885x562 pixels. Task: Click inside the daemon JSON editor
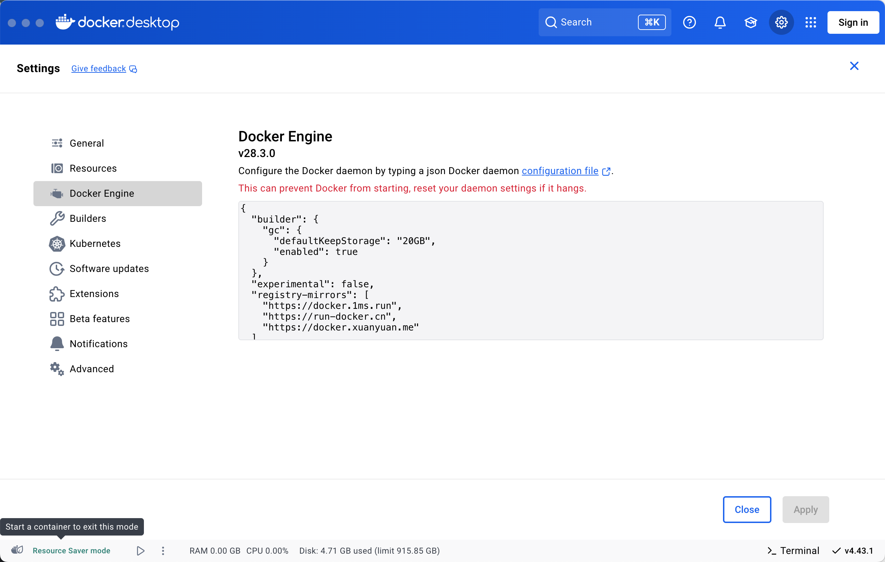(530, 270)
